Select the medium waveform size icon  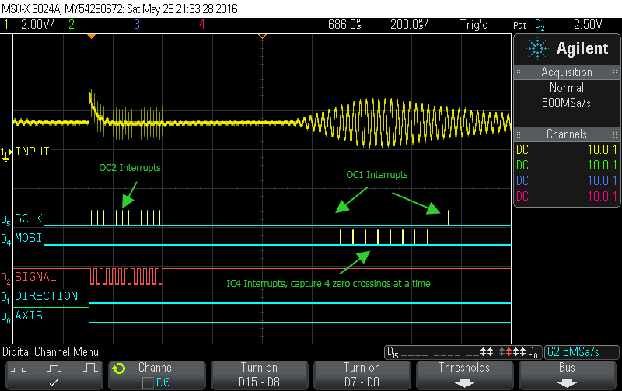[x=54, y=365]
